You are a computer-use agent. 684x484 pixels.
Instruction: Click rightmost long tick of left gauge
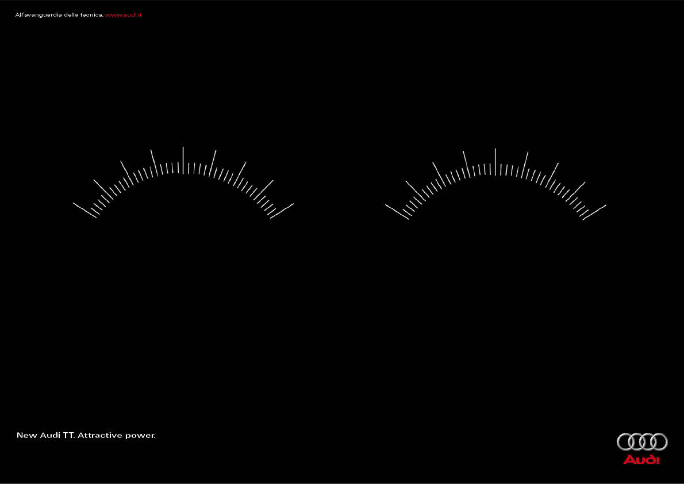tap(282, 210)
